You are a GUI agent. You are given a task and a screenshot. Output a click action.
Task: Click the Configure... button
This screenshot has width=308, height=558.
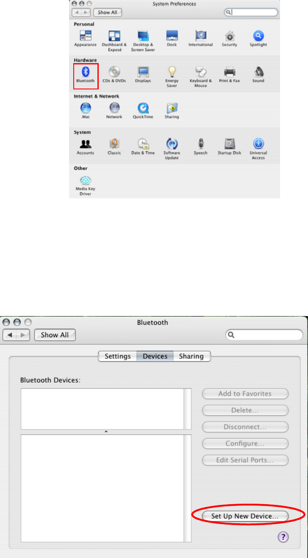click(245, 444)
